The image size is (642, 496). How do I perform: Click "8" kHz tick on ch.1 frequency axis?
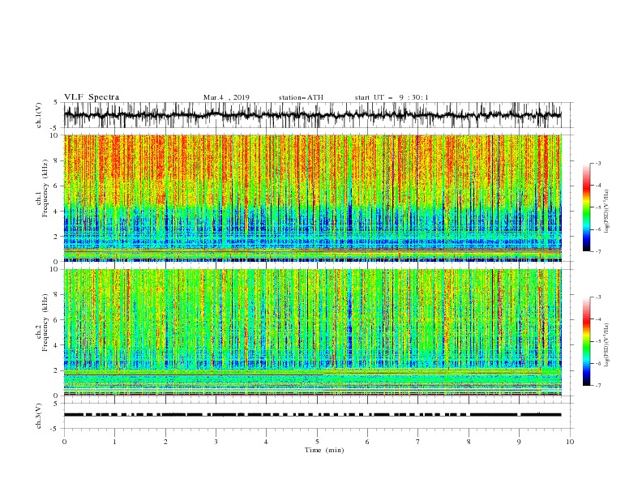tap(57, 160)
